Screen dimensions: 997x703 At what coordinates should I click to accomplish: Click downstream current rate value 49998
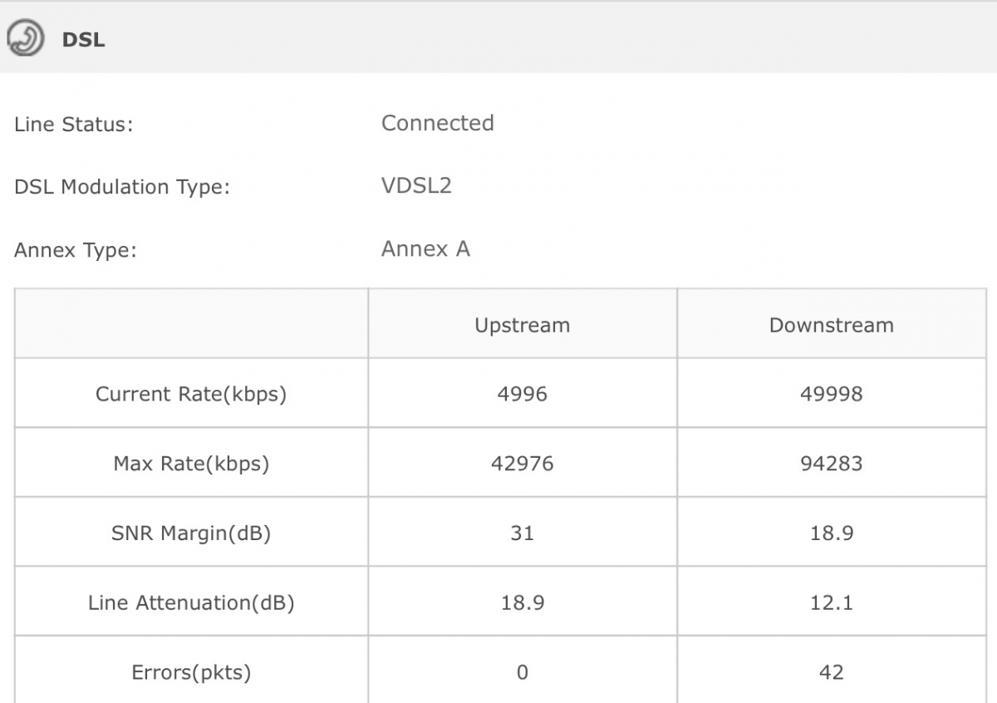[831, 394]
